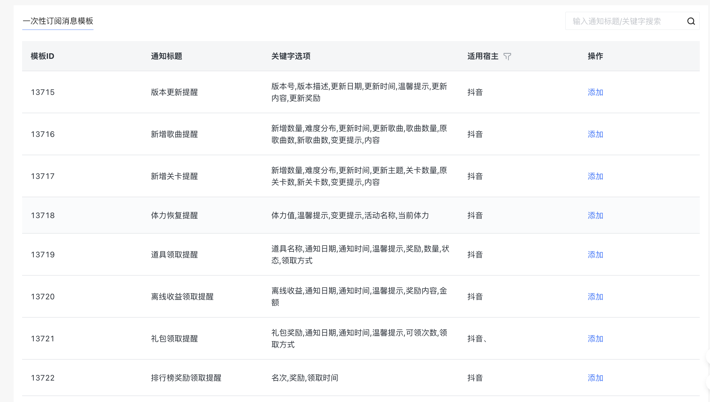Select the 新增关卡提醒 title

point(174,176)
